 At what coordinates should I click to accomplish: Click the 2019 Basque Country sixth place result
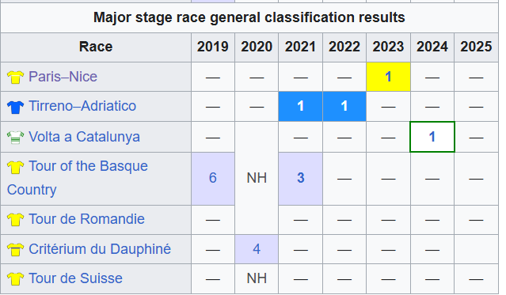[x=213, y=178]
